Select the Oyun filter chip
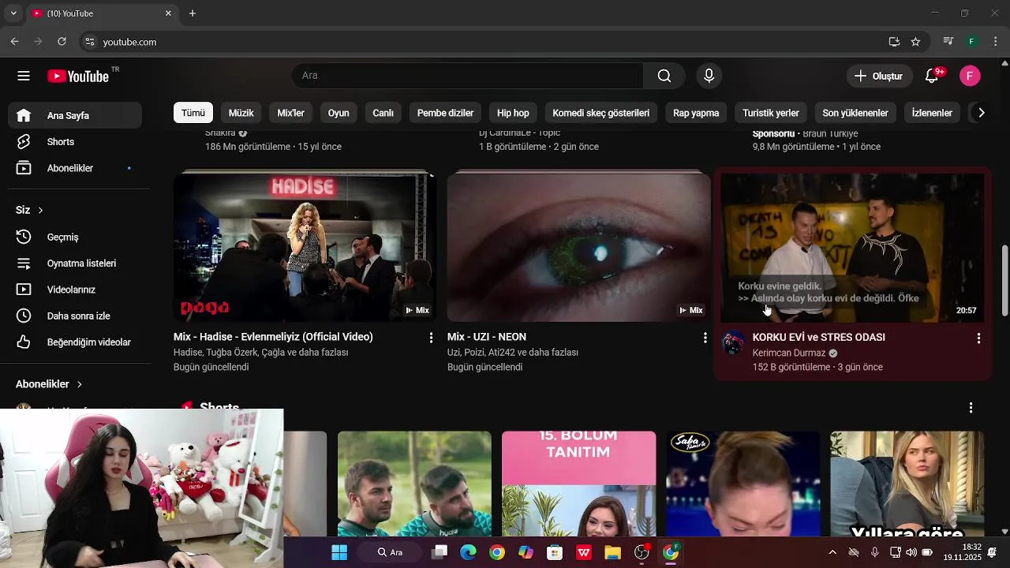 pos(339,113)
